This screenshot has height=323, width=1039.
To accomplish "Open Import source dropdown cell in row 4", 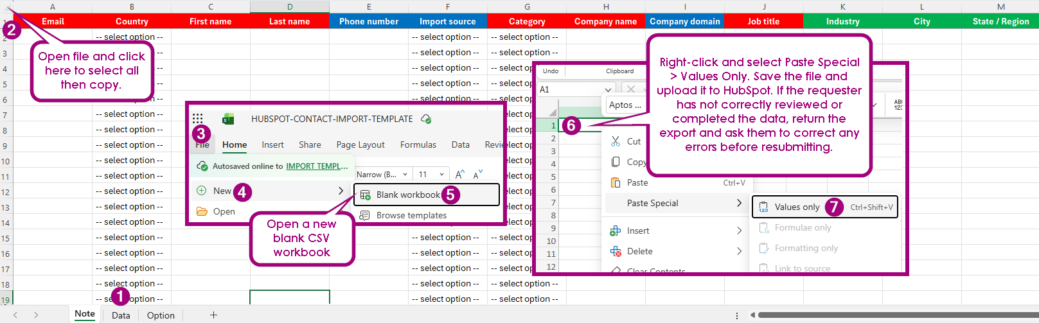I will pyautogui.click(x=448, y=68).
